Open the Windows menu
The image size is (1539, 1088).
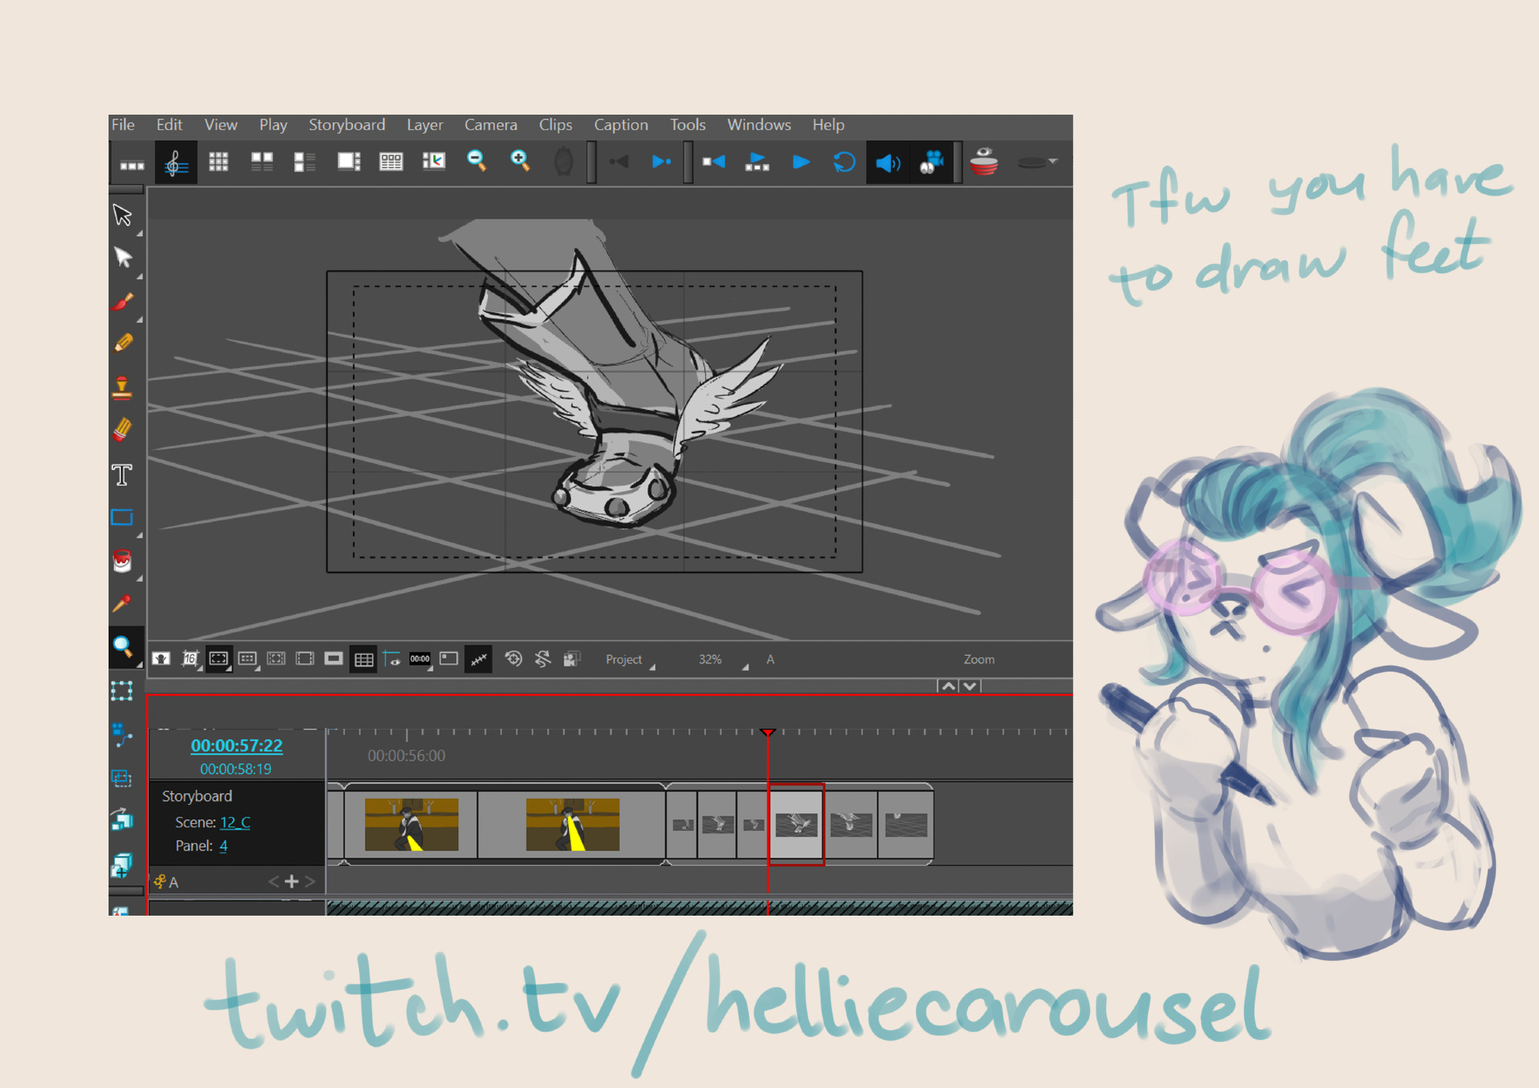coord(759,125)
